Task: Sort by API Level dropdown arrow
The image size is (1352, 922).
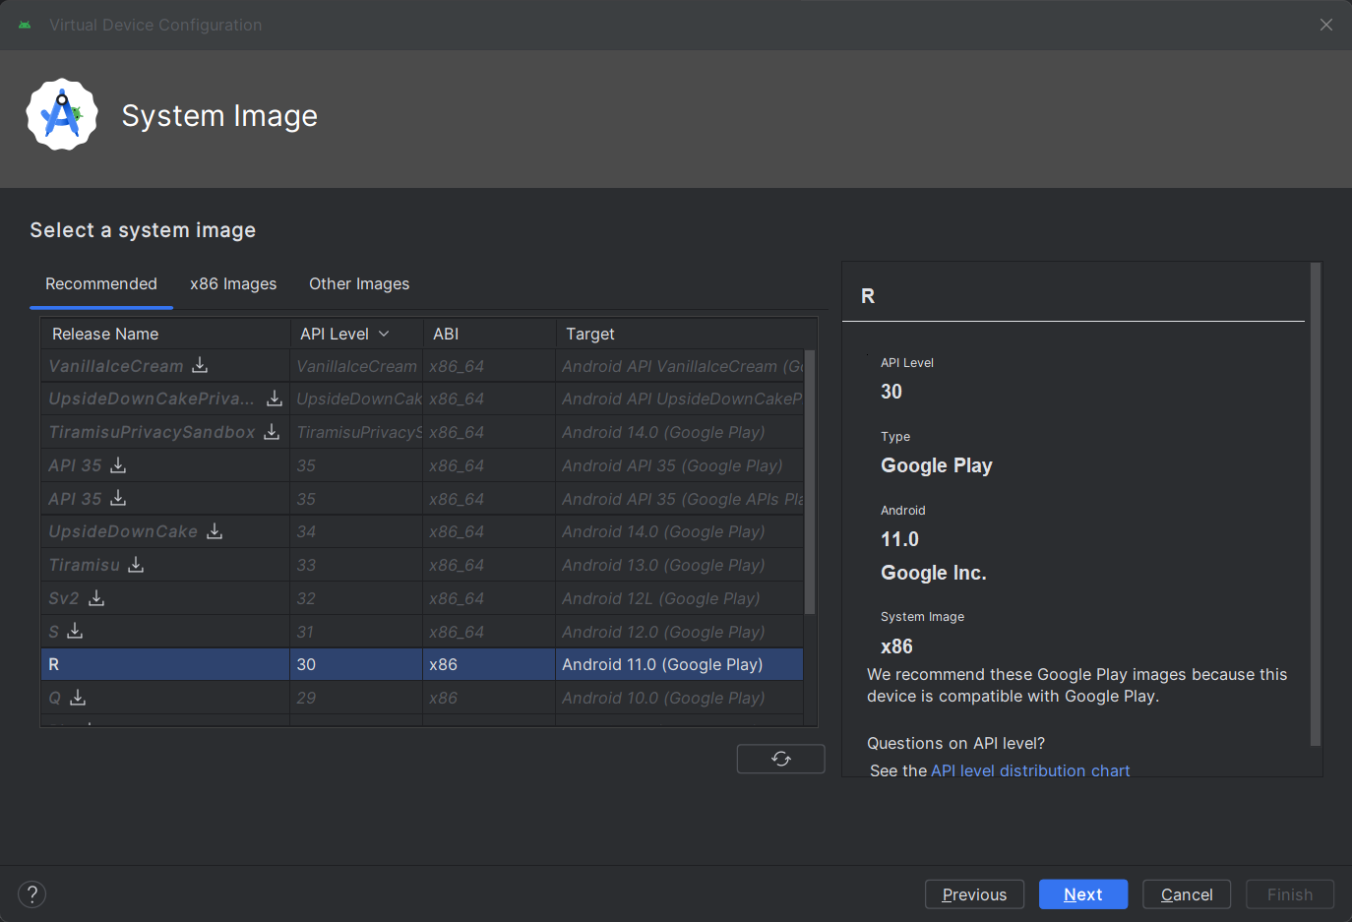Action: coord(384,334)
